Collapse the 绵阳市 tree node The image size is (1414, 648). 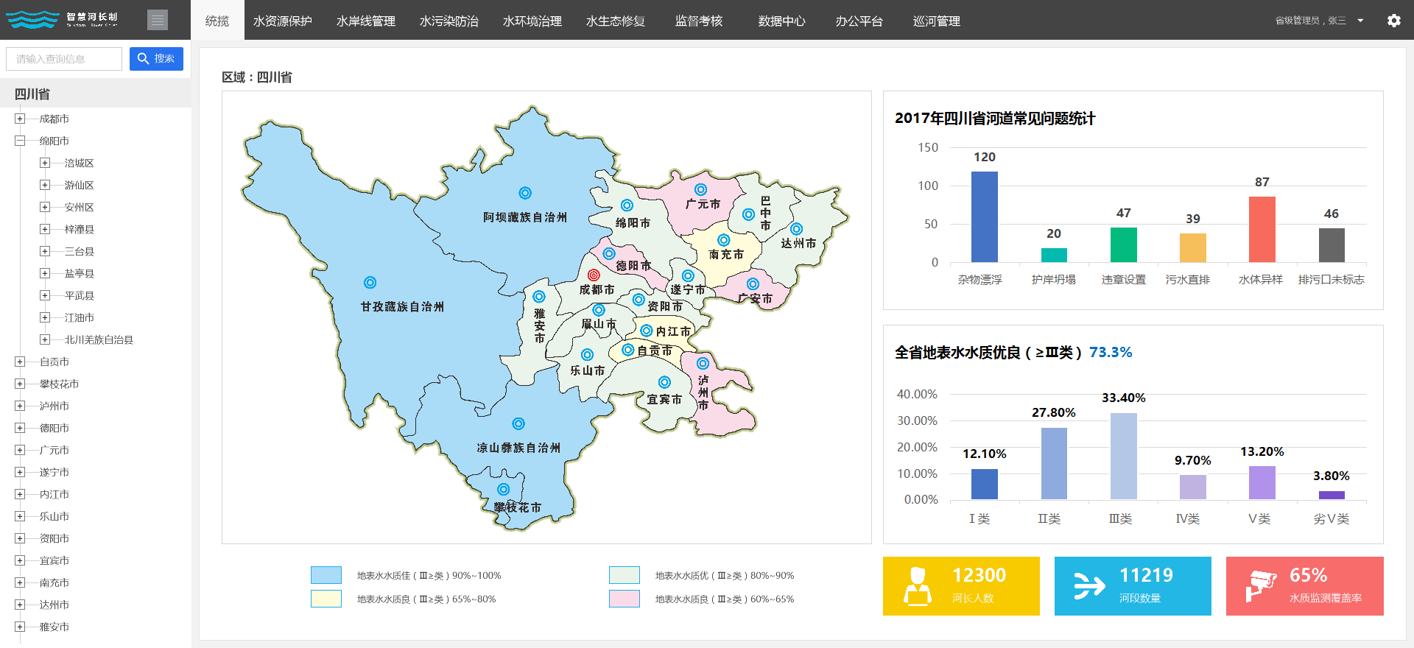click(x=20, y=141)
